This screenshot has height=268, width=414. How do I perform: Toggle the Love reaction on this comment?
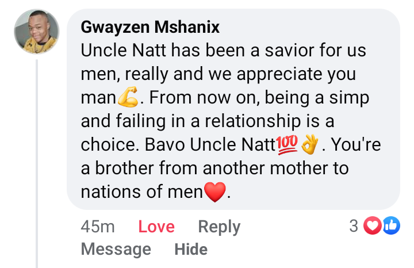coord(156,227)
